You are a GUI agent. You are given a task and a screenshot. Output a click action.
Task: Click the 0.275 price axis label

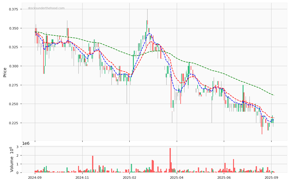coord(14,85)
